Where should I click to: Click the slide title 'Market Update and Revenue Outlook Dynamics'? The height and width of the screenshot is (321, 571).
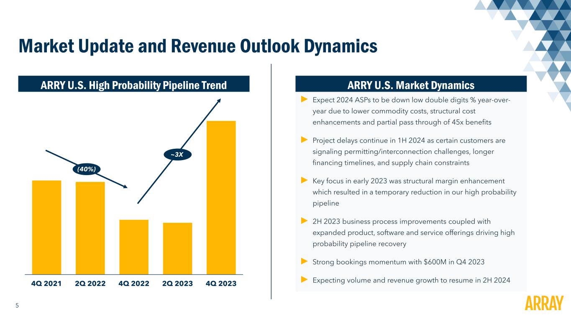(x=198, y=46)
